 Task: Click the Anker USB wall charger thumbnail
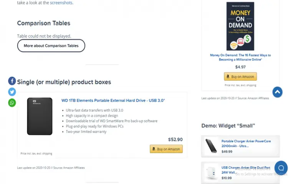click(211, 172)
